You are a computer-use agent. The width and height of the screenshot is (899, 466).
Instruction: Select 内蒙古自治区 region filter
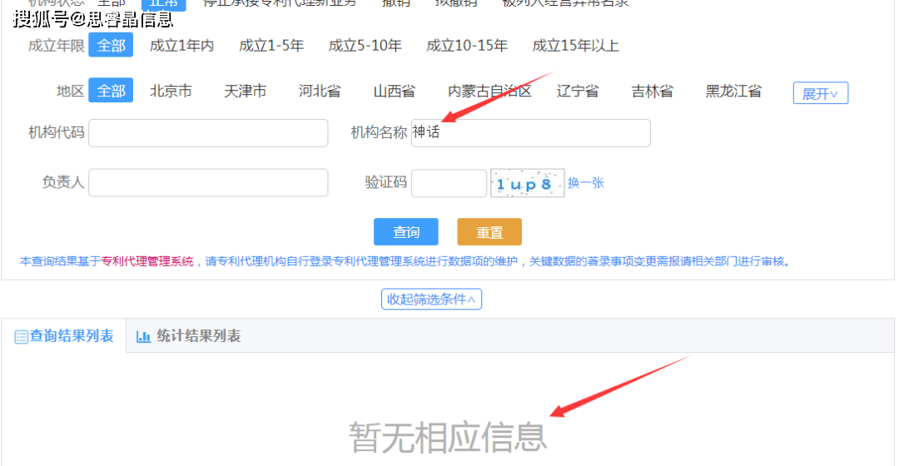[489, 92]
